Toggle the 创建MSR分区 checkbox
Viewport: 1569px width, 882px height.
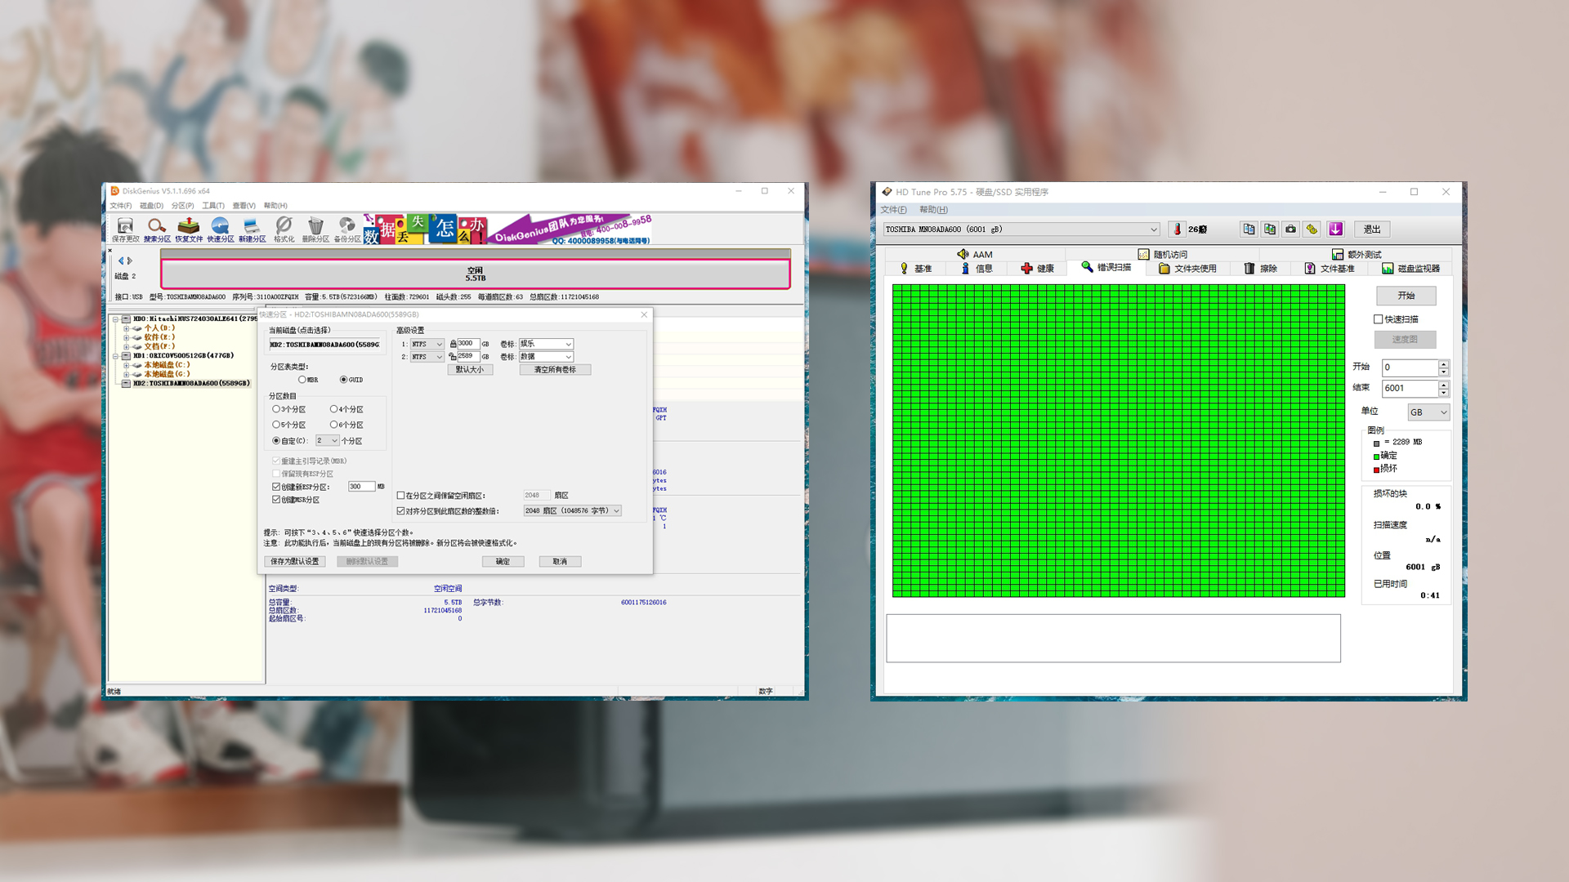(x=276, y=500)
